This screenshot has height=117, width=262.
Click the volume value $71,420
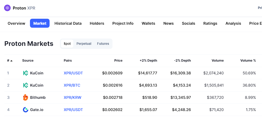click(217, 110)
